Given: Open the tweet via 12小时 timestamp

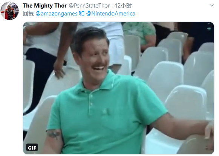Looking at the screenshot, I should pyautogui.click(x=123, y=6).
